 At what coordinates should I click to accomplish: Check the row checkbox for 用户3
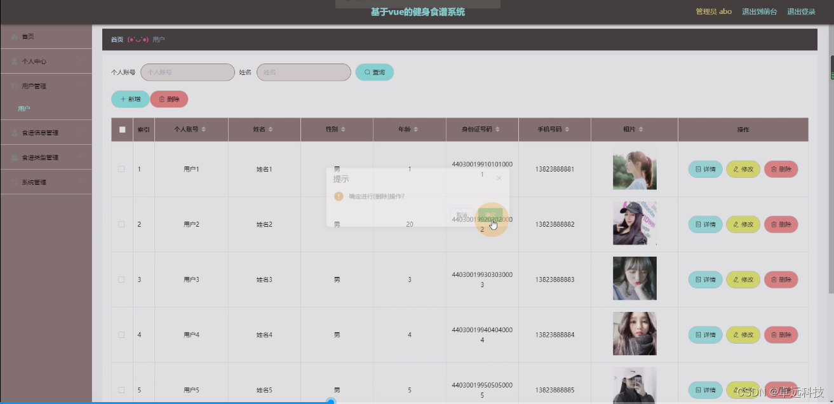point(121,279)
